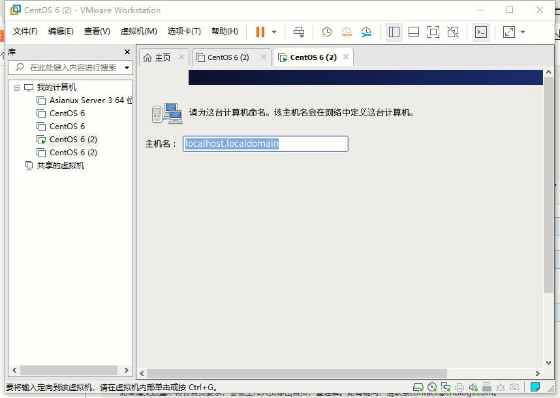This screenshot has height=398, width=560.
Task: Close the inactive CentOS 6 (2) tab
Action: (x=264, y=57)
